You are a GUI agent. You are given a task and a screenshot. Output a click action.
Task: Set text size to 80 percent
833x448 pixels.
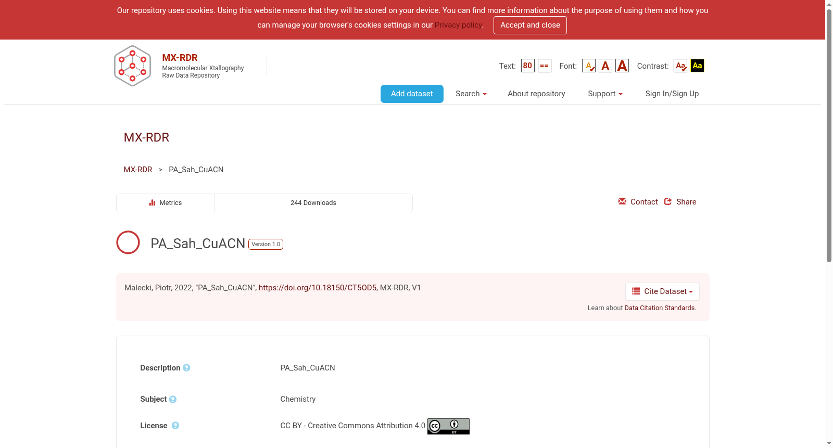point(527,66)
